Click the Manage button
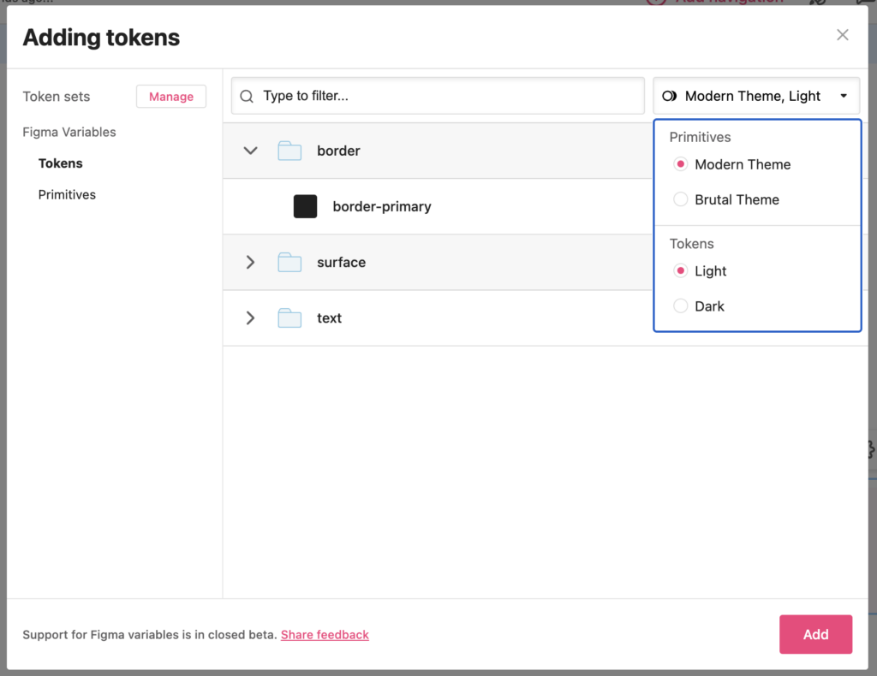The width and height of the screenshot is (877, 676). [x=171, y=97]
